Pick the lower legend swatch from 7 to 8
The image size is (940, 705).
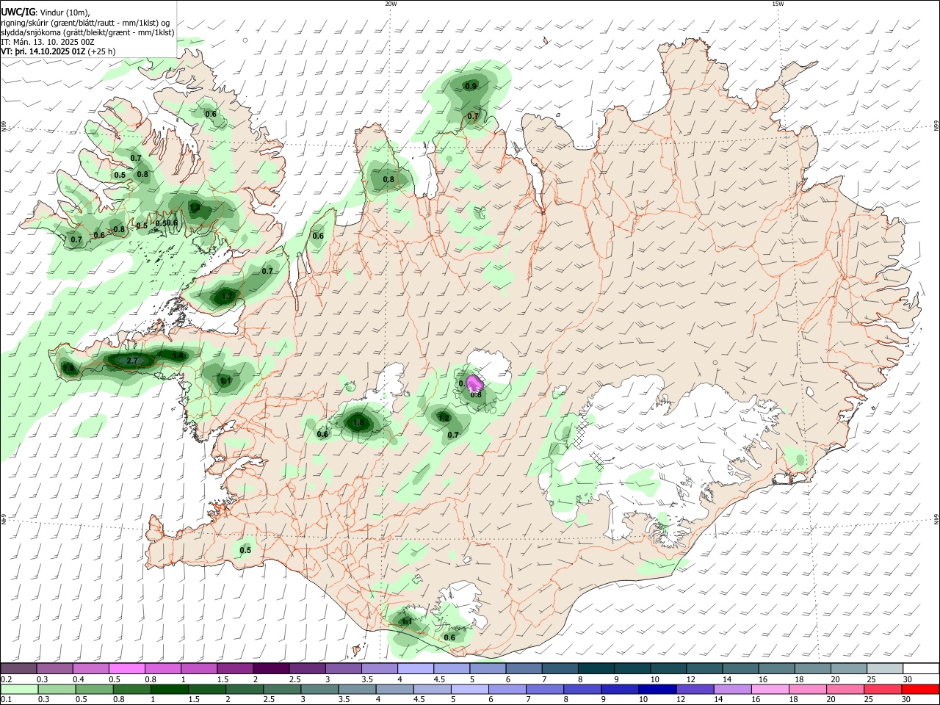click(546, 689)
